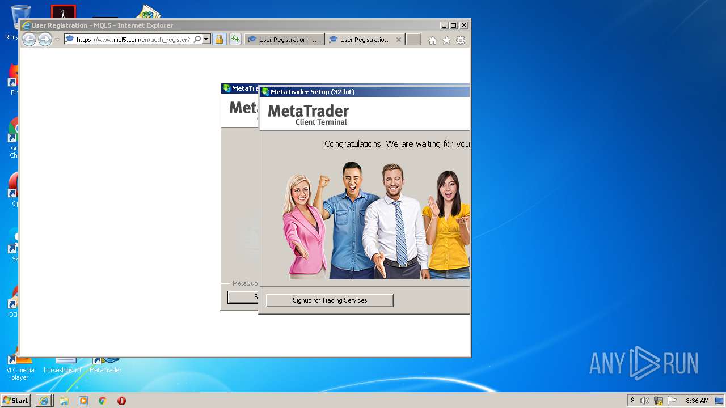Go to the Internet Explorer home page
The width and height of the screenshot is (726, 408).
[x=433, y=40]
